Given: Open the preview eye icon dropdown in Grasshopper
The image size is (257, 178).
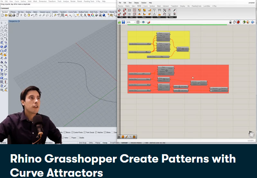Looking at the screenshot, I should pyautogui.click(x=146, y=22).
